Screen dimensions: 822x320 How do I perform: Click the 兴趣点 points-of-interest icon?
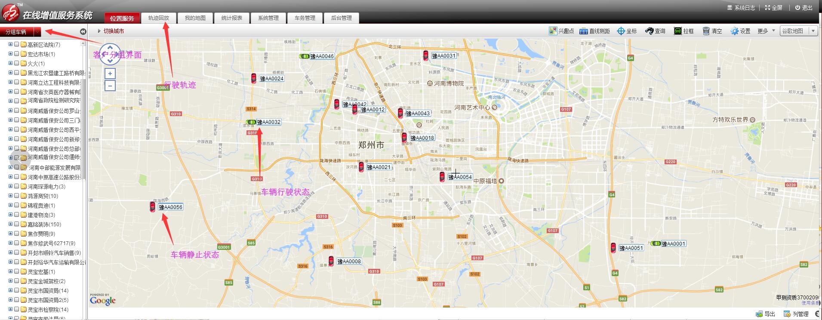point(553,31)
